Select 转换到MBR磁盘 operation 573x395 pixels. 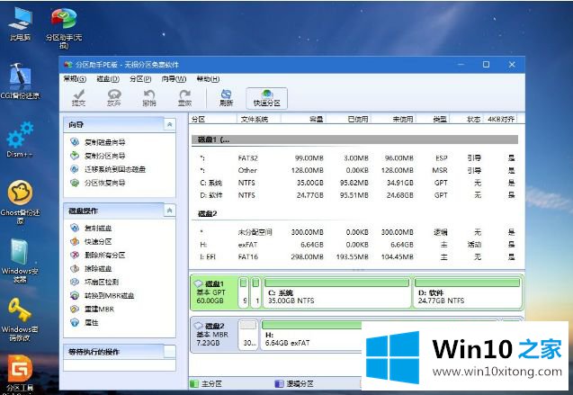[103, 296]
